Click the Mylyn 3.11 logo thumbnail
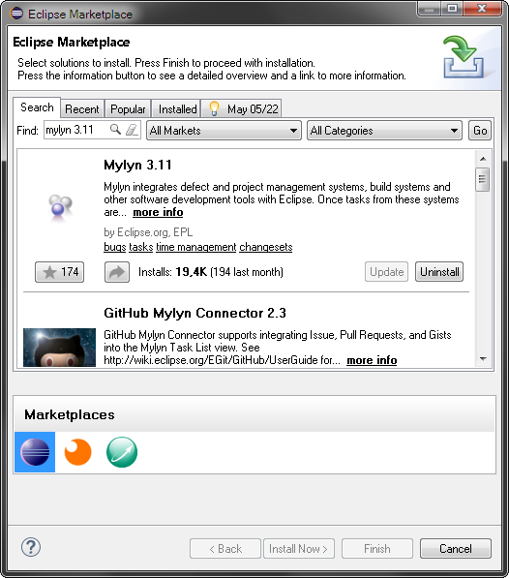 (x=60, y=207)
